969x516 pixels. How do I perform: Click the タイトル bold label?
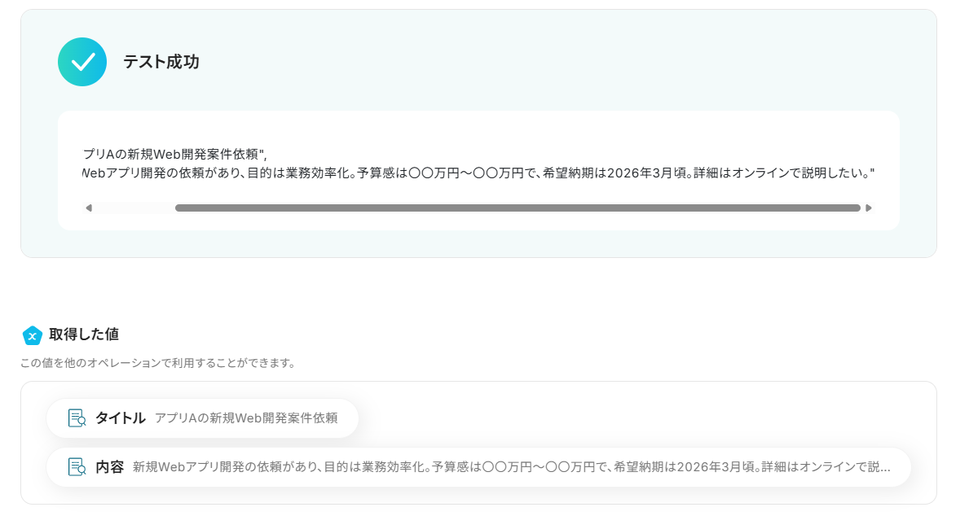click(x=121, y=418)
